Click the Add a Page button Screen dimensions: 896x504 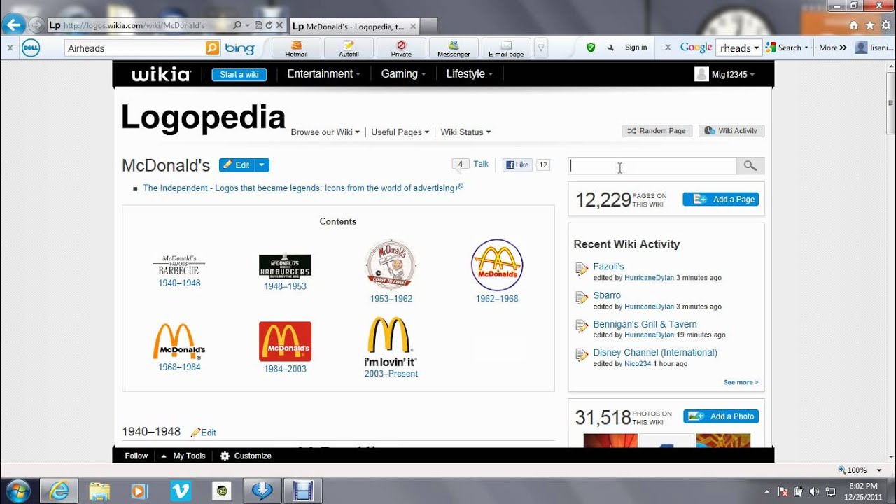721,199
